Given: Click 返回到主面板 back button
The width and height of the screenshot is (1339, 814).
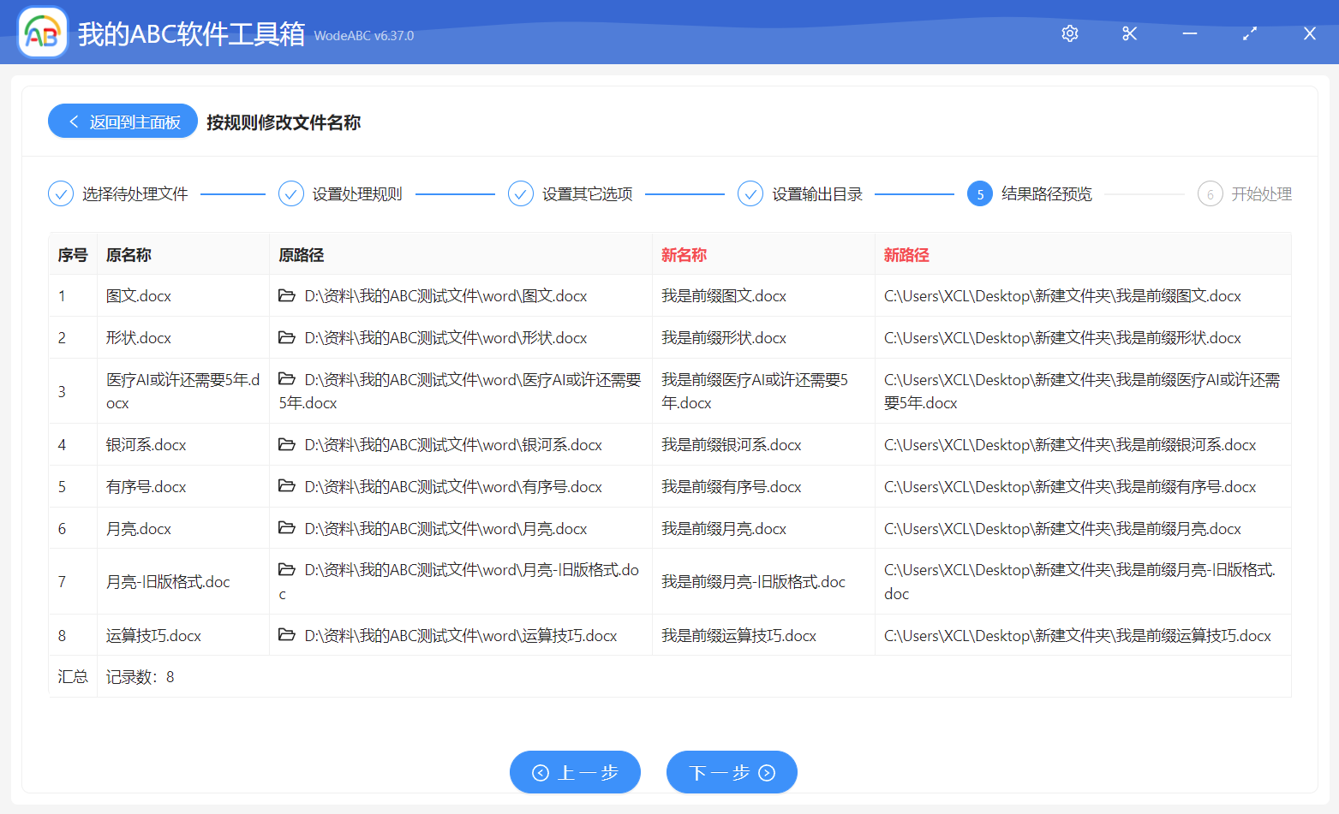Looking at the screenshot, I should 123,122.
